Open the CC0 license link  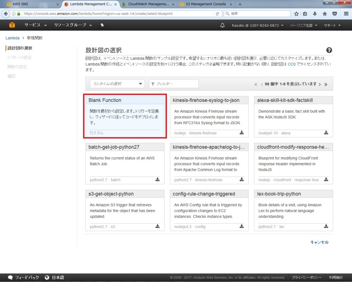coord(291,64)
